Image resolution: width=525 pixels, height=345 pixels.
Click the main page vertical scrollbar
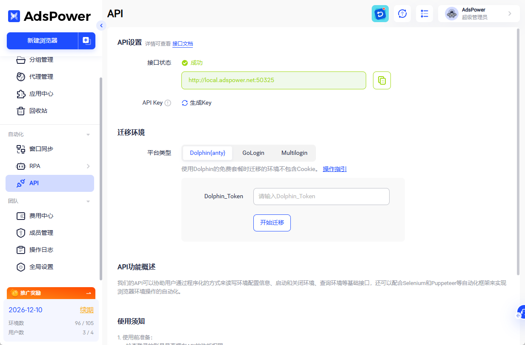coord(518,151)
